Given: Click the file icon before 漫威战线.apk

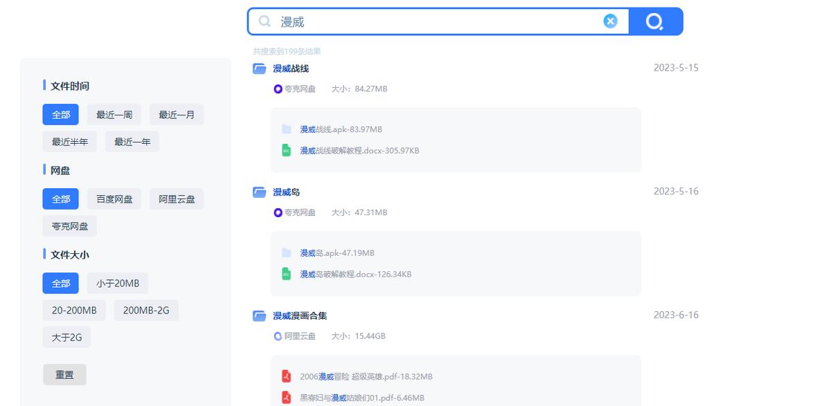Looking at the screenshot, I should click(286, 129).
